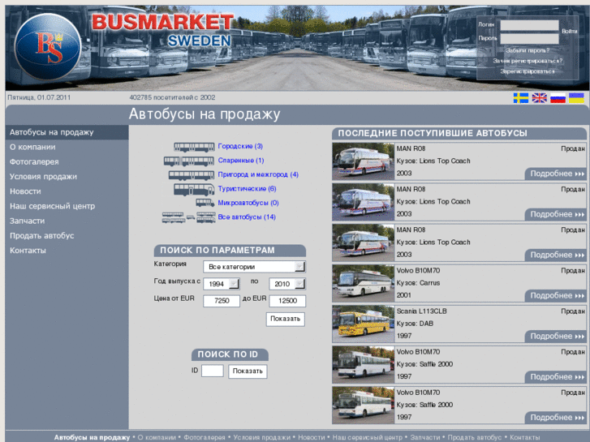Click the tourist coach icon (Туристические)
The height and width of the screenshot is (442, 590).
pos(194,189)
